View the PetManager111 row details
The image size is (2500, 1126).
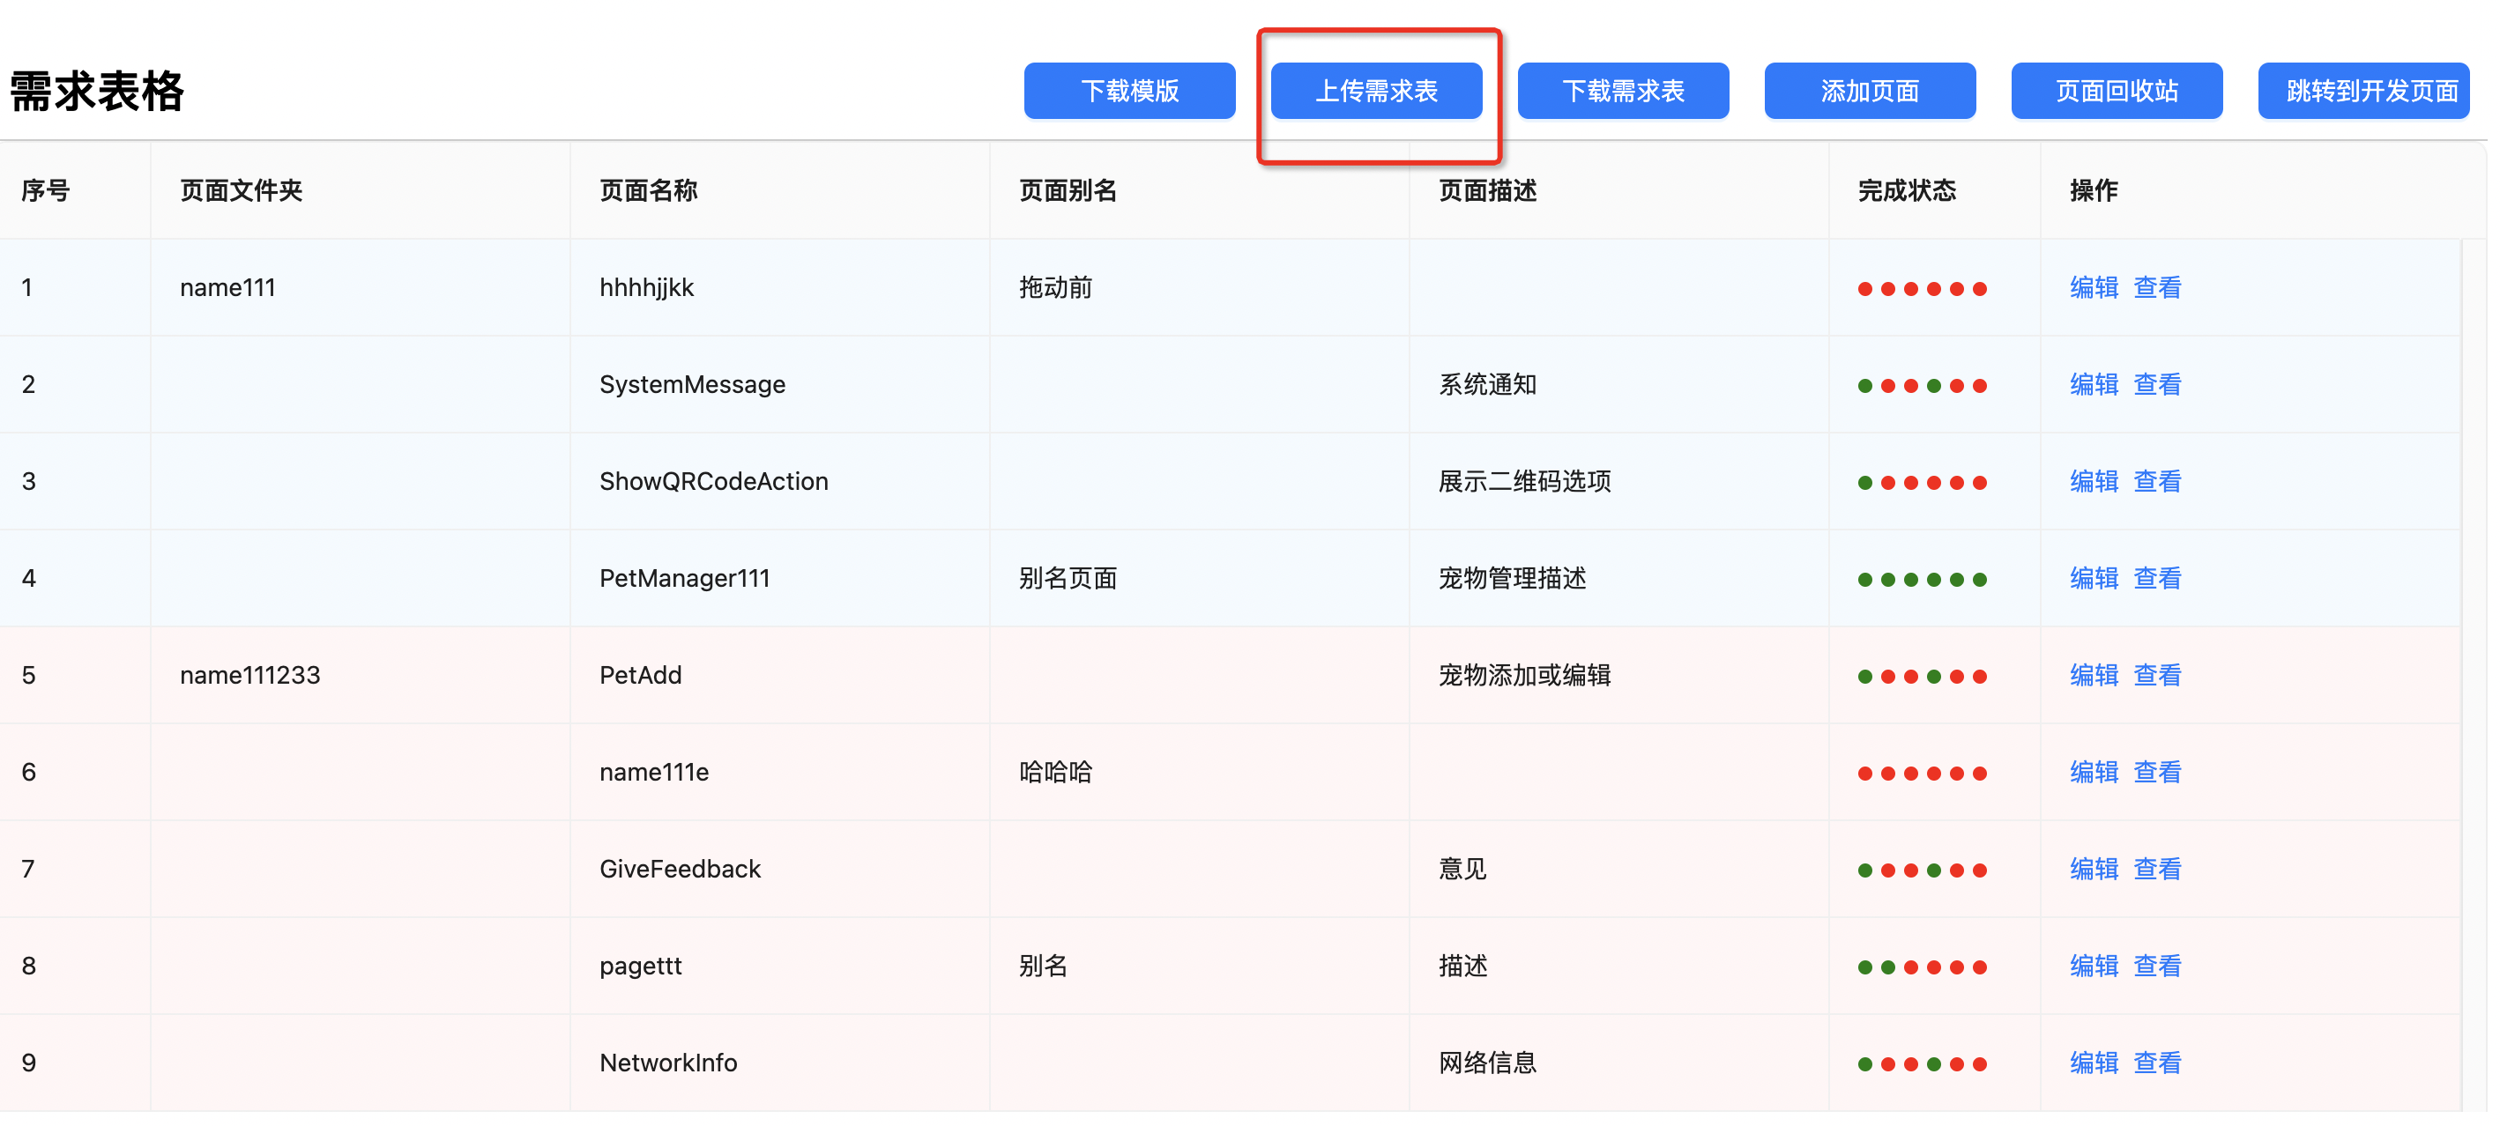click(x=2156, y=579)
